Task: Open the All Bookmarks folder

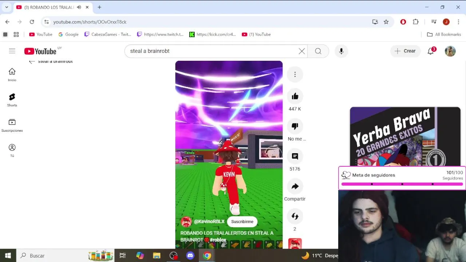Action: pyautogui.click(x=444, y=35)
